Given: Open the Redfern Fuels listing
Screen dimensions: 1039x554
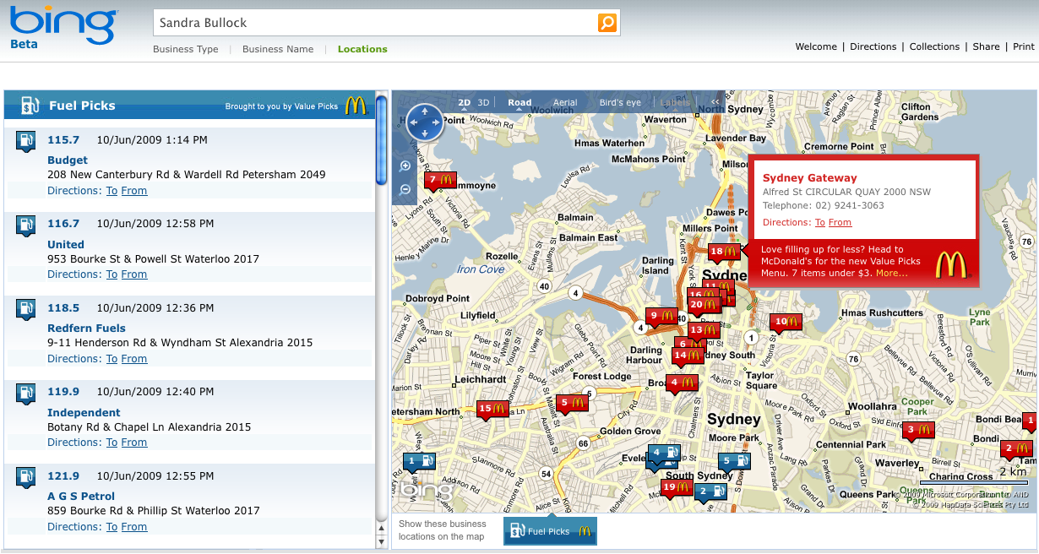Looking at the screenshot, I should [86, 328].
